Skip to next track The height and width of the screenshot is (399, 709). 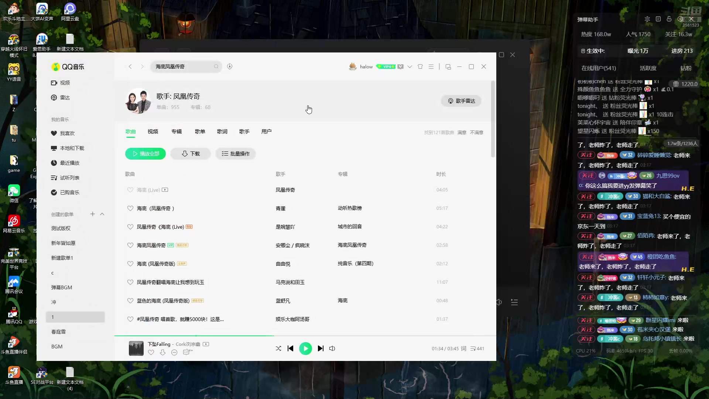[x=321, y=348]
